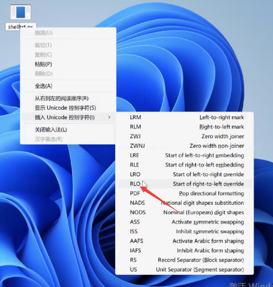Select the shell file icon on desktop
Image resolution: width=273 pixels, height=287 pixels.
click(20, 12)
